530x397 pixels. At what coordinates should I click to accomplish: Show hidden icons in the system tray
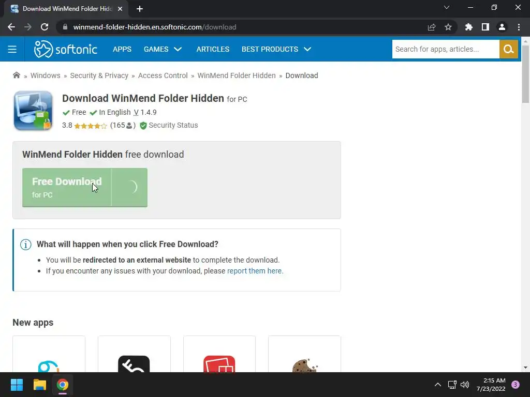coord(438,385)
